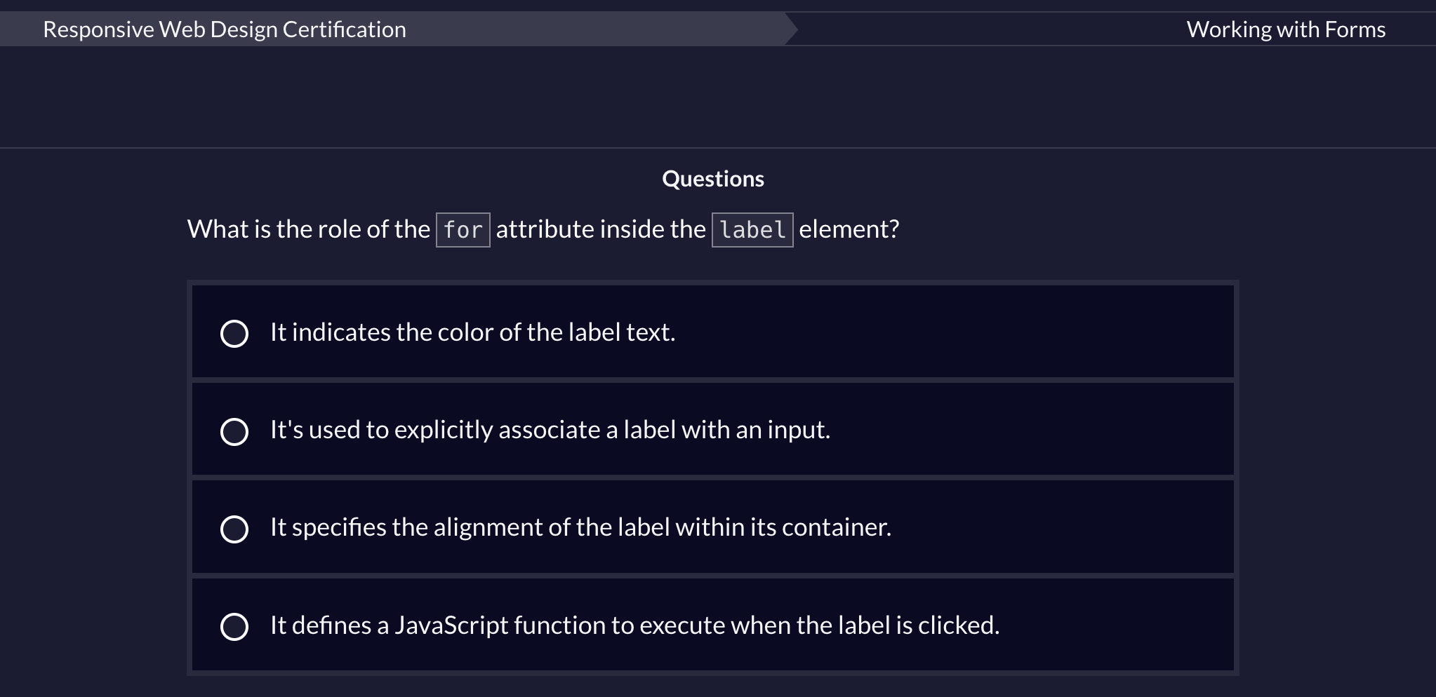Click answer text "It indicates the color of the label text."
Screen dimensions: 1436x697
point(472,332)
